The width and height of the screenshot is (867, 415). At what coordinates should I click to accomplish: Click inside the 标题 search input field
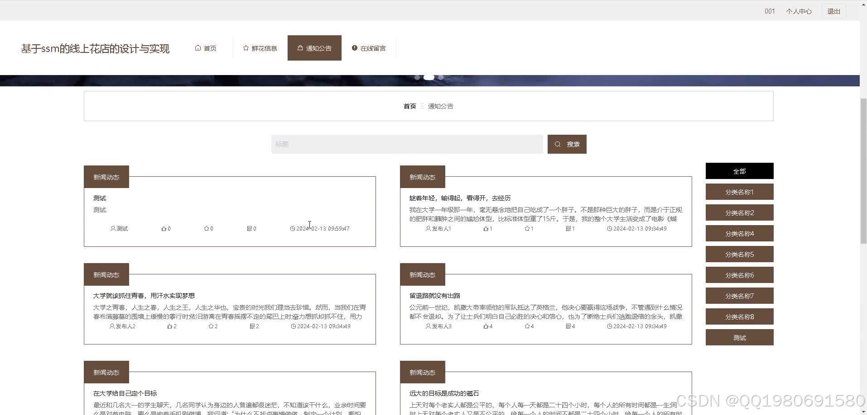click(407, 144)
